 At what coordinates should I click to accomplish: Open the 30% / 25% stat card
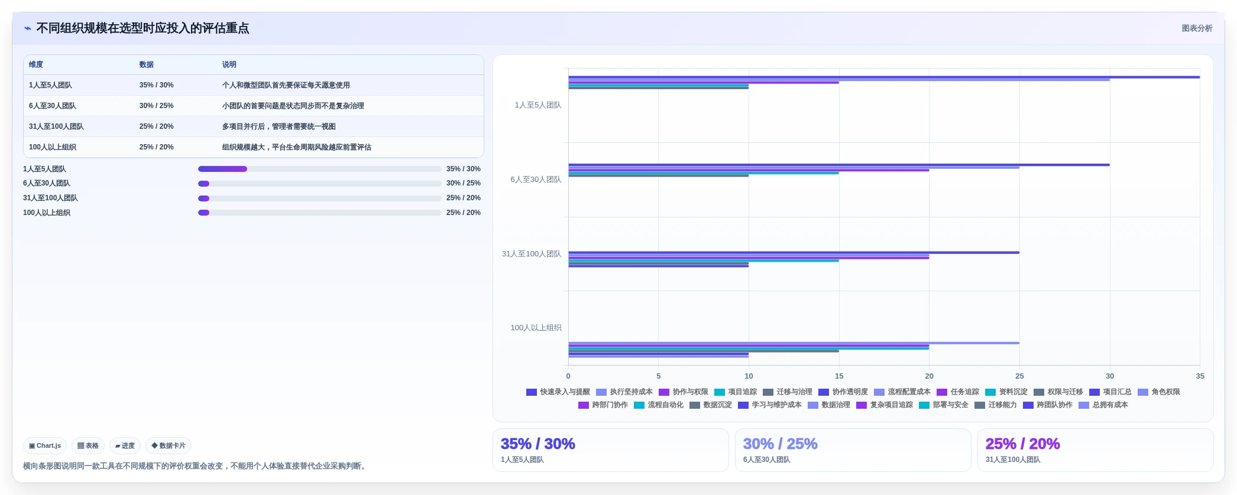click(853, 450)
